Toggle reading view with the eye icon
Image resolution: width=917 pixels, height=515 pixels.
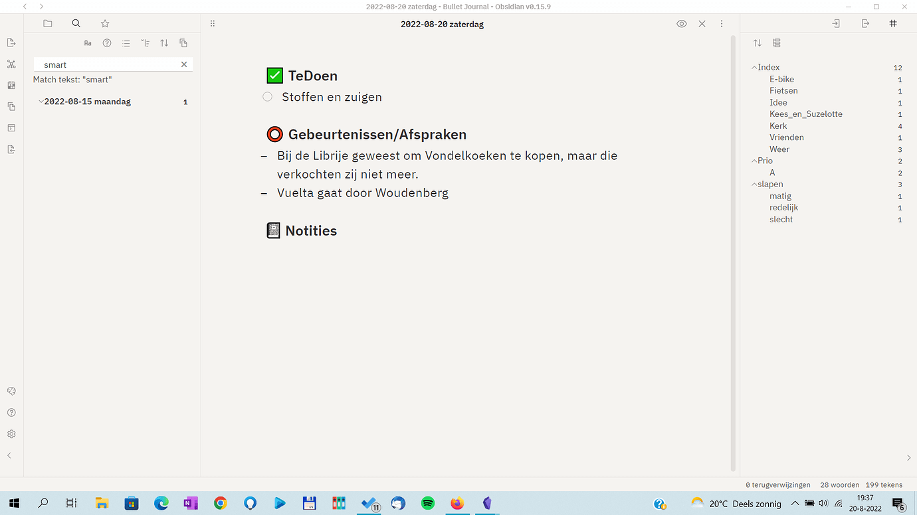tap(681, 23)
